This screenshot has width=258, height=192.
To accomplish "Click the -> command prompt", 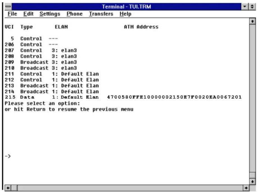I will tap(8, 156).
